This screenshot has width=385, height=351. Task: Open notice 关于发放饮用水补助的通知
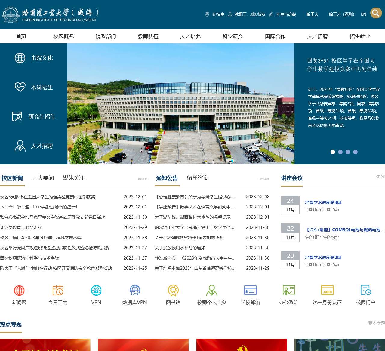point(180,248)
